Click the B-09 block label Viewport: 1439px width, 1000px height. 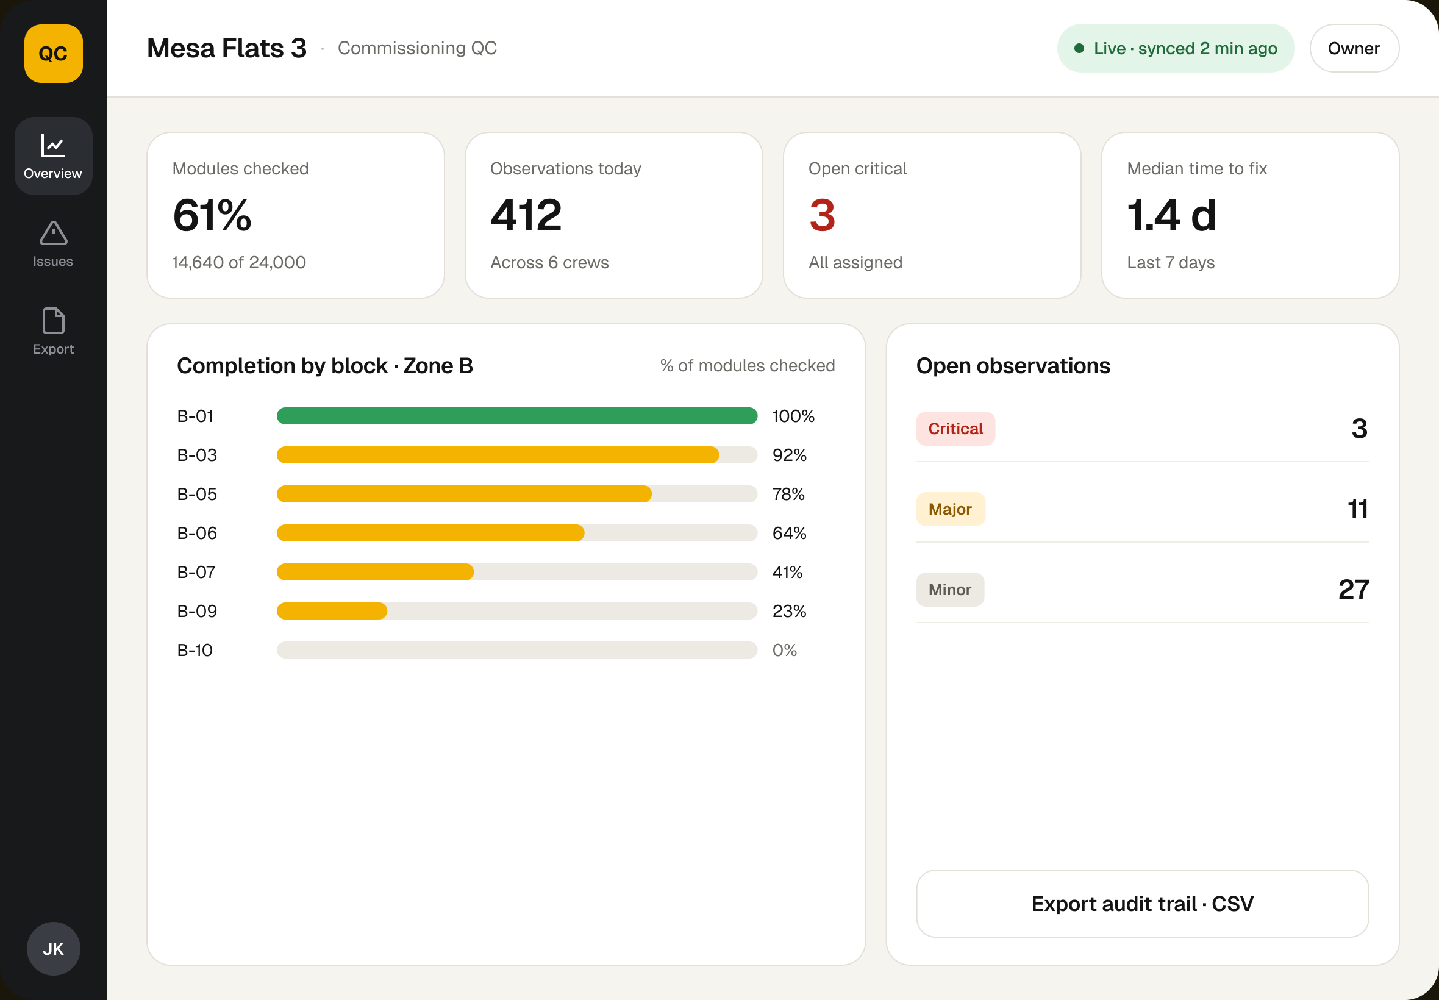click(197, 611)
